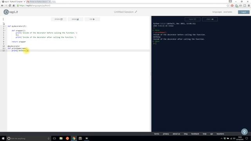Click the Cortana microphone icon
251x141 pixels.
[x=49, y=138]
